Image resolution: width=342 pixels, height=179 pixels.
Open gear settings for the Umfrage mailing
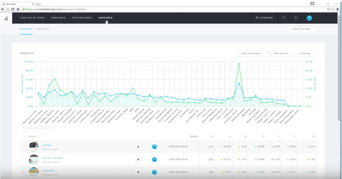[138, 147]
